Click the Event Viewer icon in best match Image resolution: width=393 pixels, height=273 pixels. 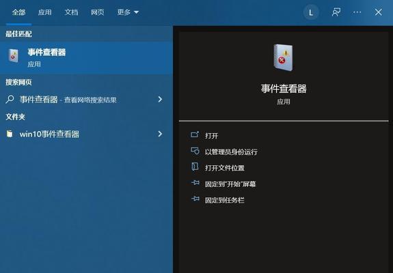click(14, 55)
